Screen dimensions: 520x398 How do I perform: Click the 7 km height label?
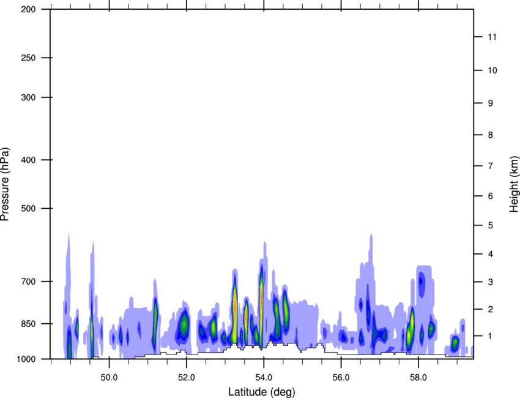[x=491, y=166]
